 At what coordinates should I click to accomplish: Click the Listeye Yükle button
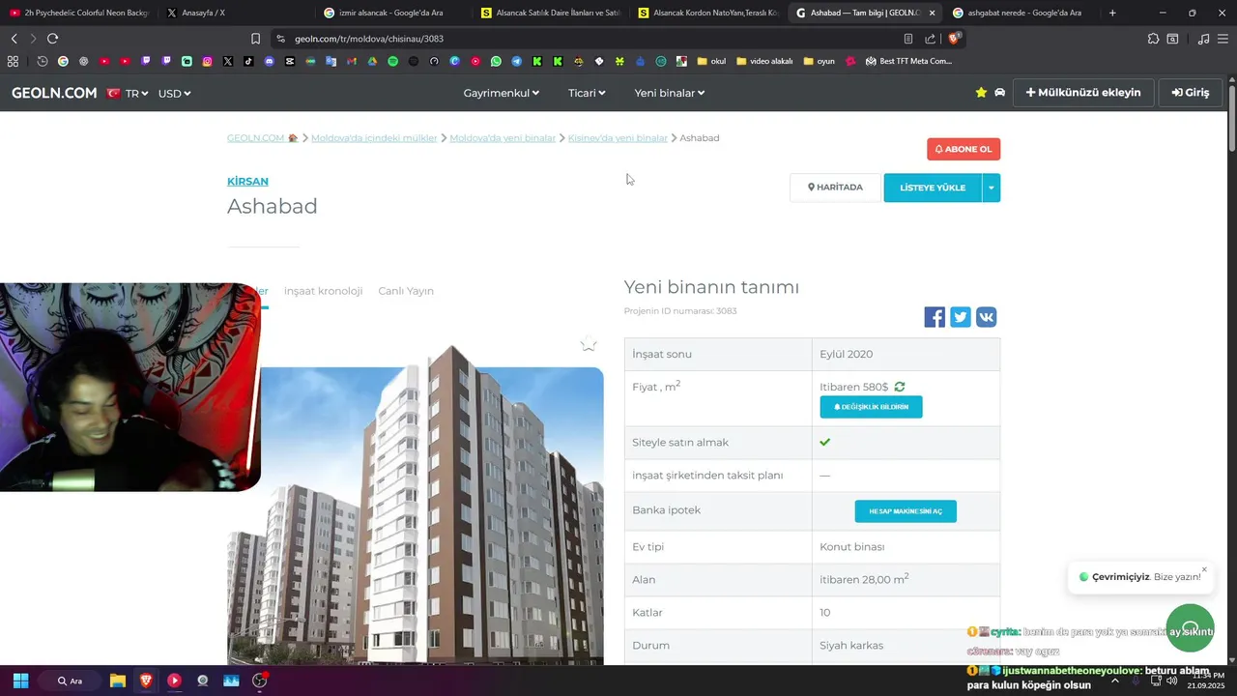click(933, 188)
